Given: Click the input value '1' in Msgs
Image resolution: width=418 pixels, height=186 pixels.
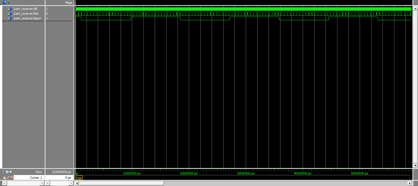Looking at the screenshot, I should (x=47, y=18).
